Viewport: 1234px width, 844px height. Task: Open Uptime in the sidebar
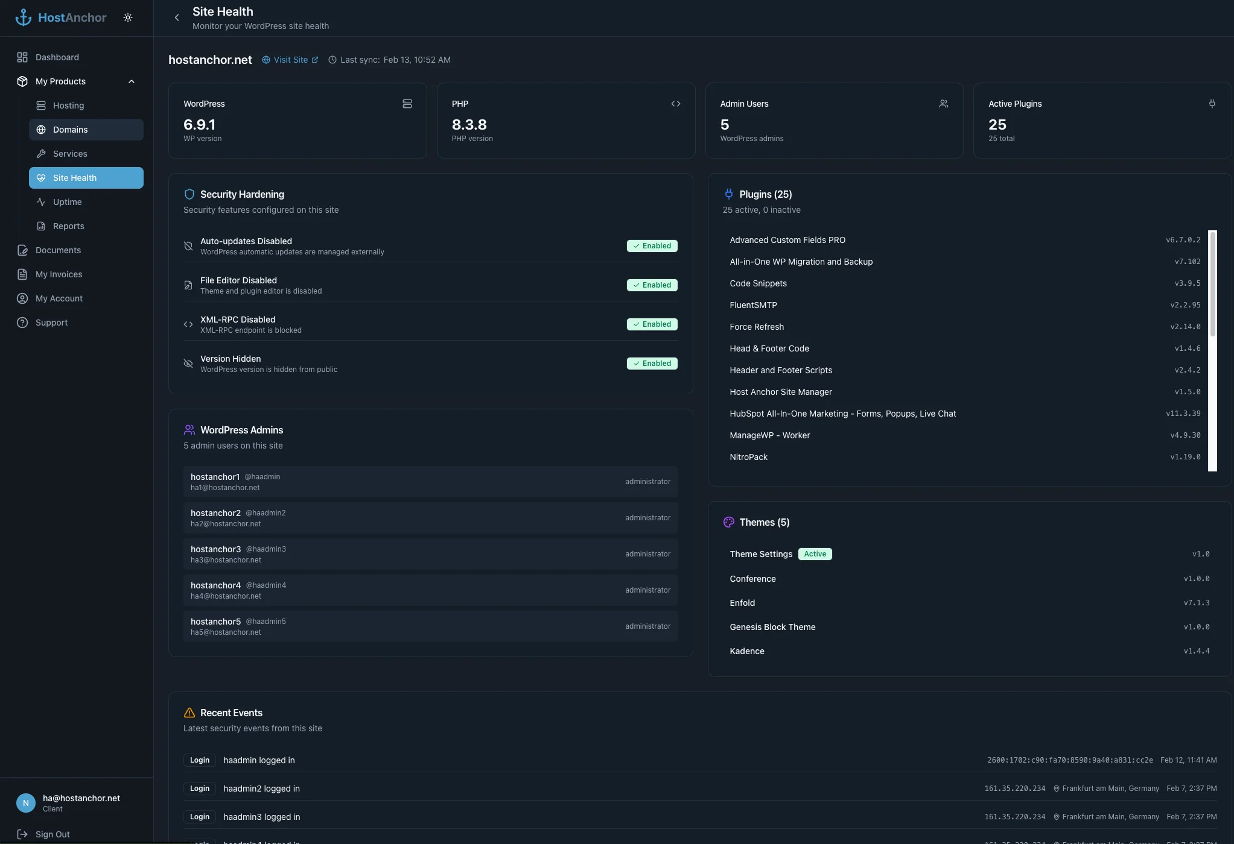[86, 202]
